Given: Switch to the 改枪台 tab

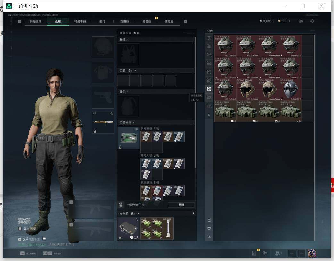Looking at the screenshot, I should point(169,21).
